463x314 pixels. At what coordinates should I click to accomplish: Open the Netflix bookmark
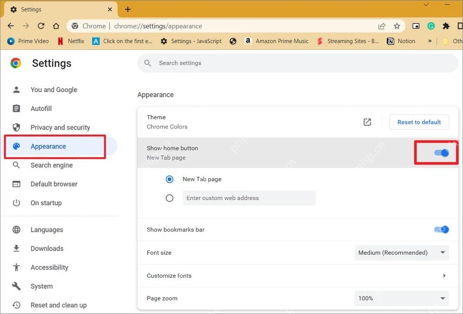coord(71,41)
